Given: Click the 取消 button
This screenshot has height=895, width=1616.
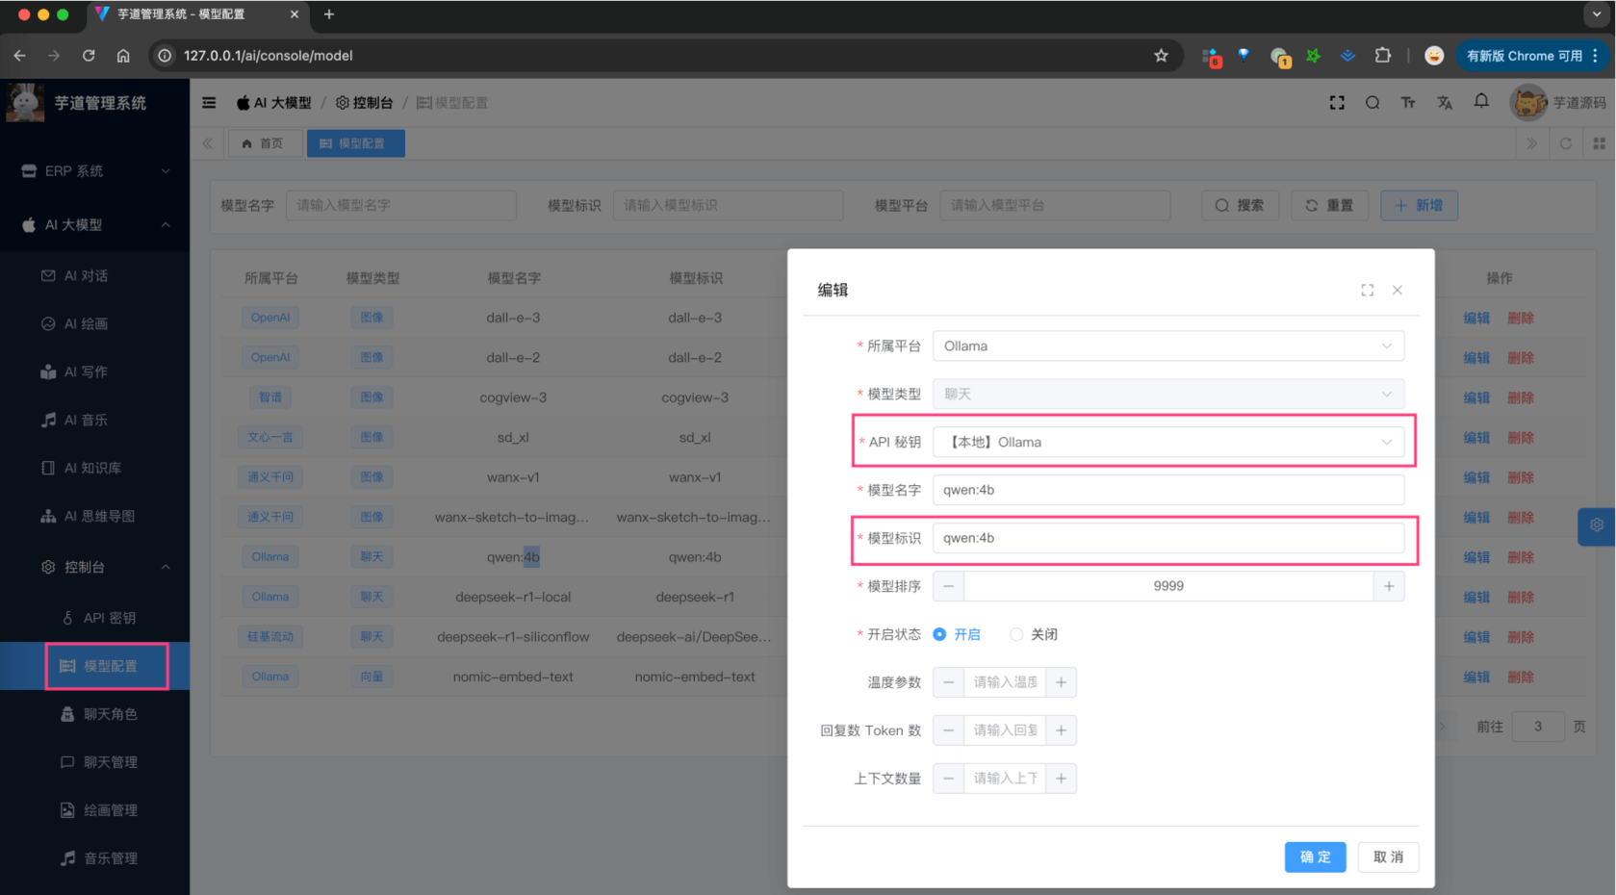Looking at the screenshot, I should tap(1388, 857).
